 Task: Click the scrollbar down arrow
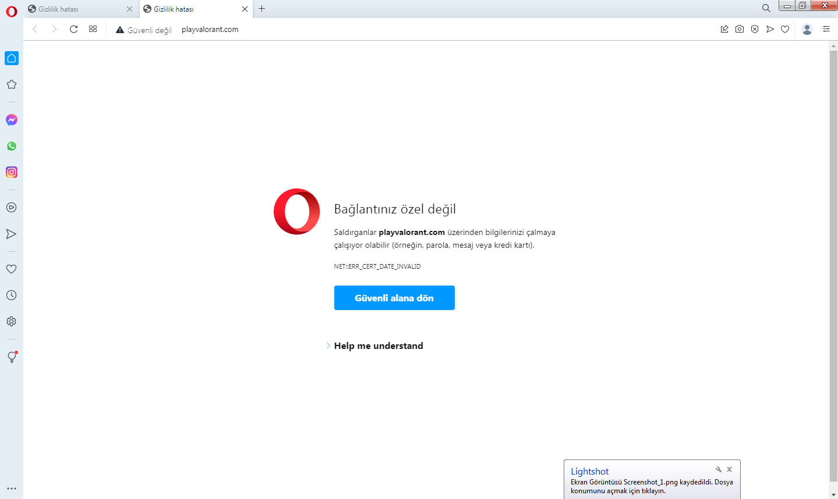coord(833,494)
